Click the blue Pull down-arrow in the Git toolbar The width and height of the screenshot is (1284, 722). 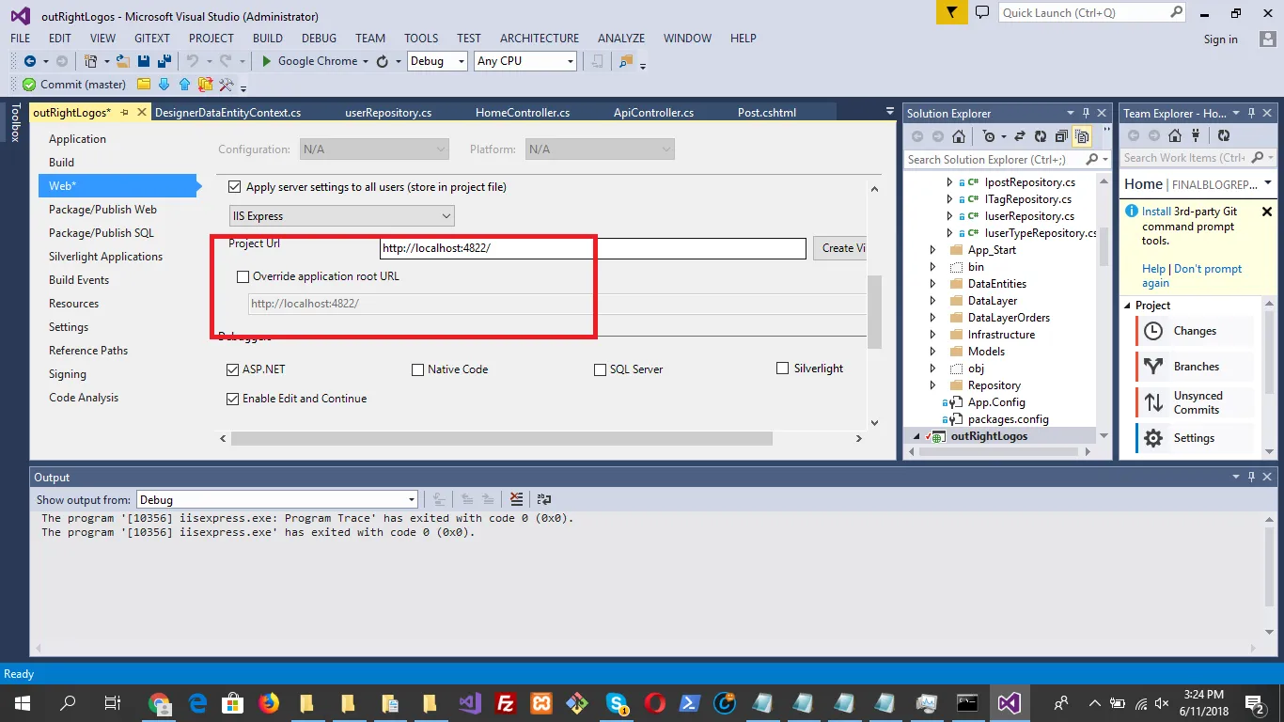coord(164,85)
